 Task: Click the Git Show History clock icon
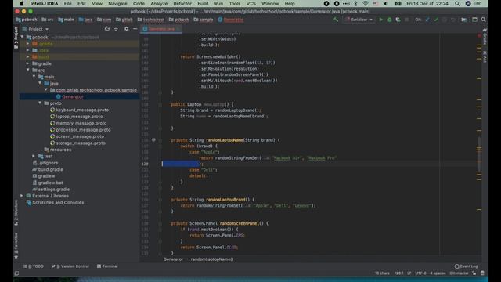coord(445,20)
